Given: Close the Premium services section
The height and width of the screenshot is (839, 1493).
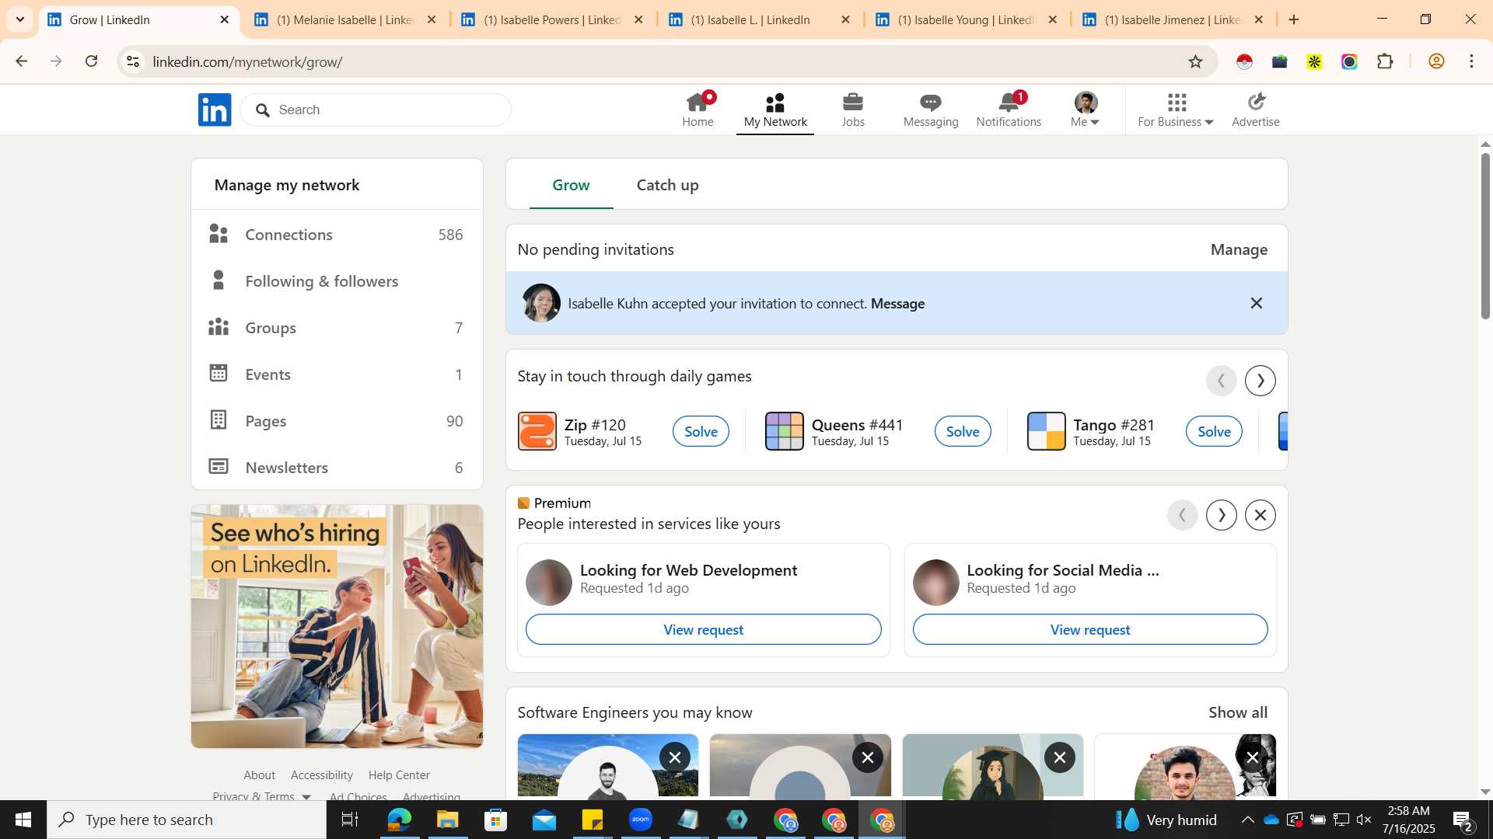Looking at the screenshot, I should (1260, 515).
